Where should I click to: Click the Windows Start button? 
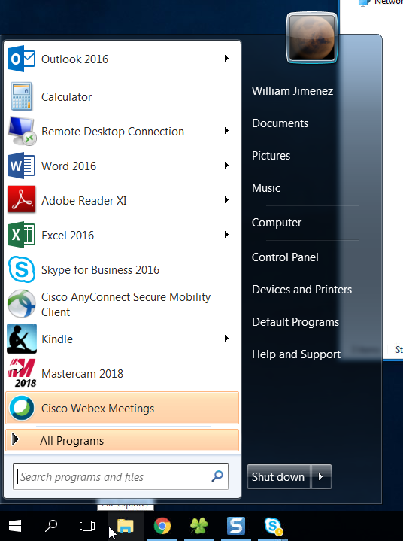pyautogui.click(x=15, y=526)
